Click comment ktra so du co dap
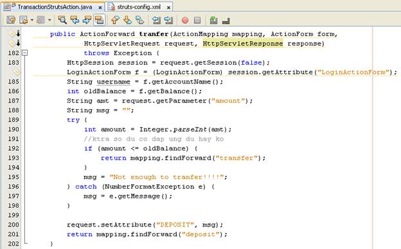The height and width of the screenshot is (249, 401). 154,139
